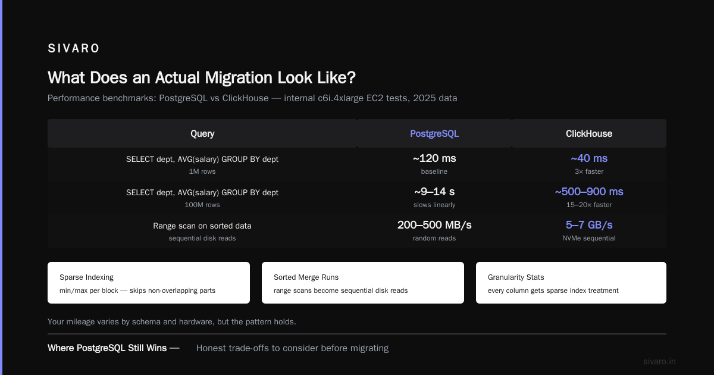Screen dimensions: 714x375
Task: Click the Sorted Merge Runs card
Action: (363, 283)
